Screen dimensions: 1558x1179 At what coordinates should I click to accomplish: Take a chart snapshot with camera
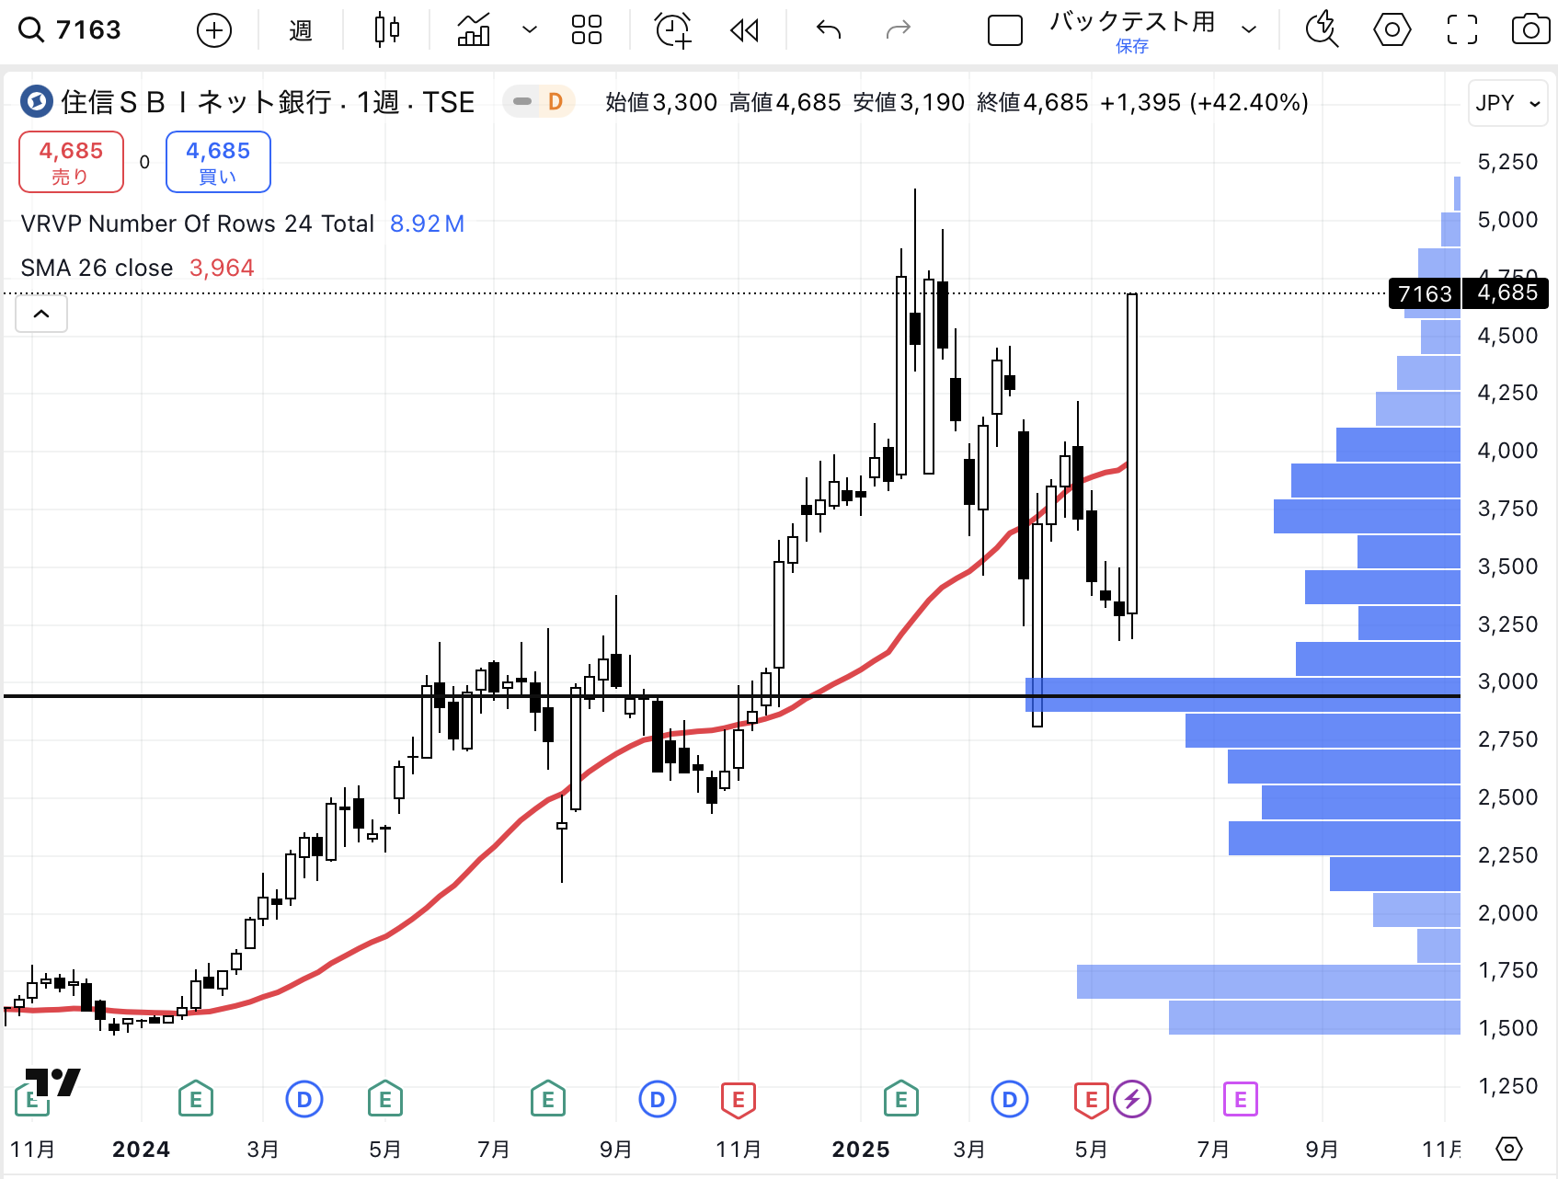(x=1531, y=30)
